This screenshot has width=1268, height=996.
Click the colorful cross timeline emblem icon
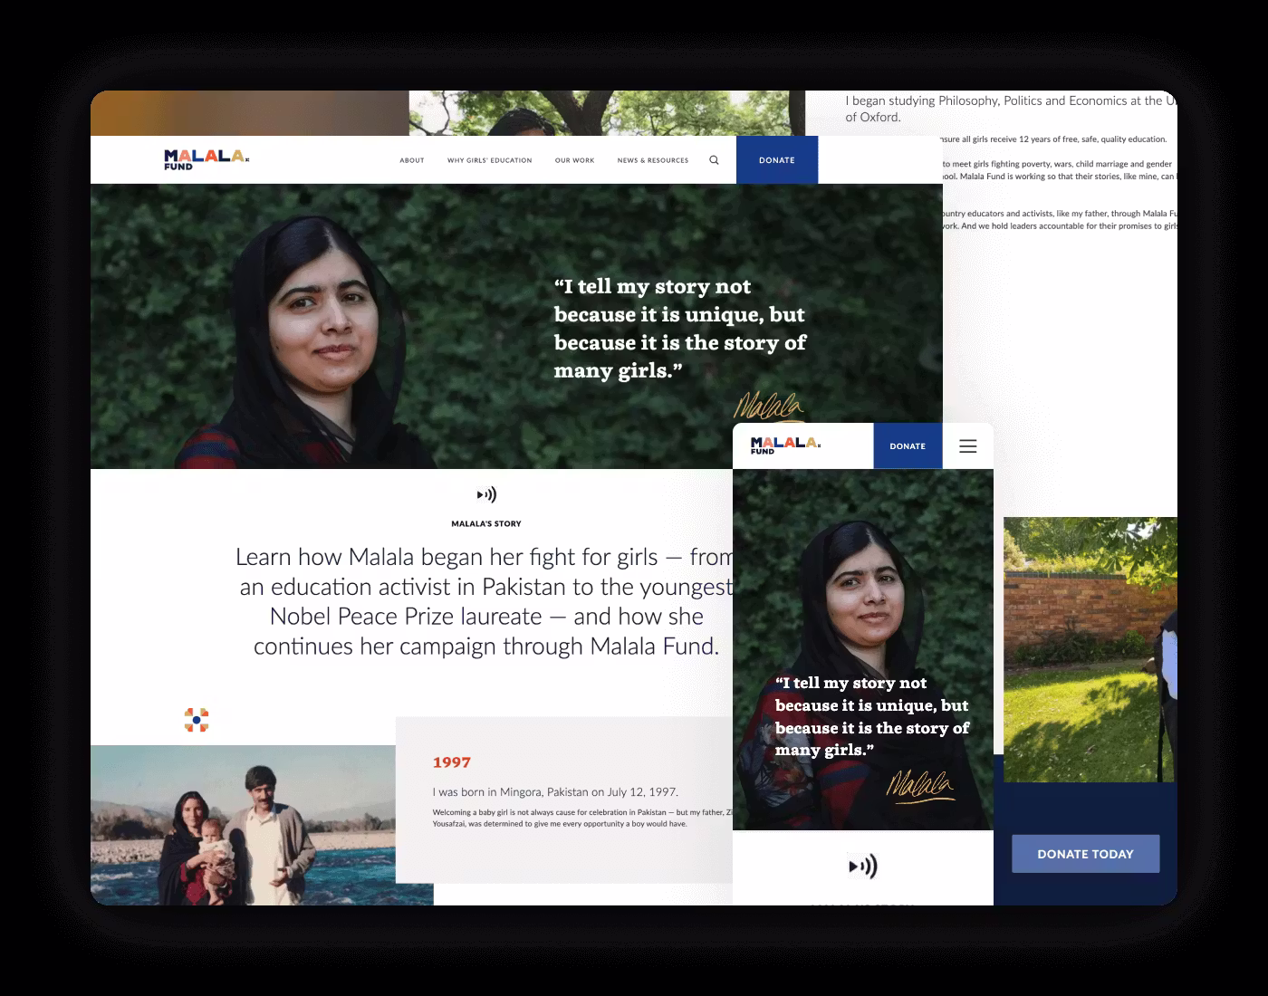(x=197, y=720)
